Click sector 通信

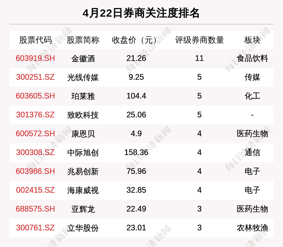(252, 153)
